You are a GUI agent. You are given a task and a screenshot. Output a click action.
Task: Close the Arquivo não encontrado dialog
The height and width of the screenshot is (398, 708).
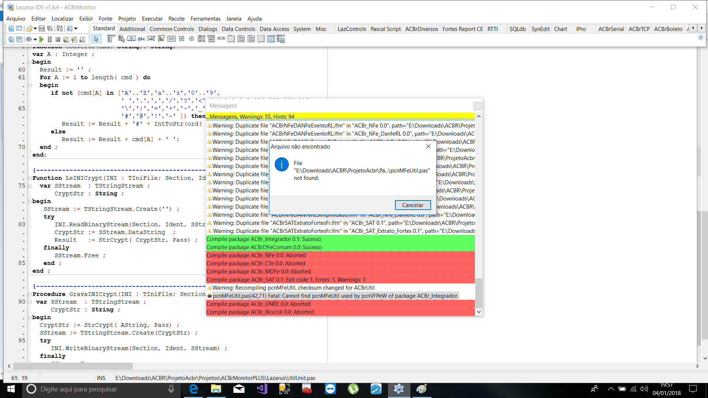coord(428,146)
